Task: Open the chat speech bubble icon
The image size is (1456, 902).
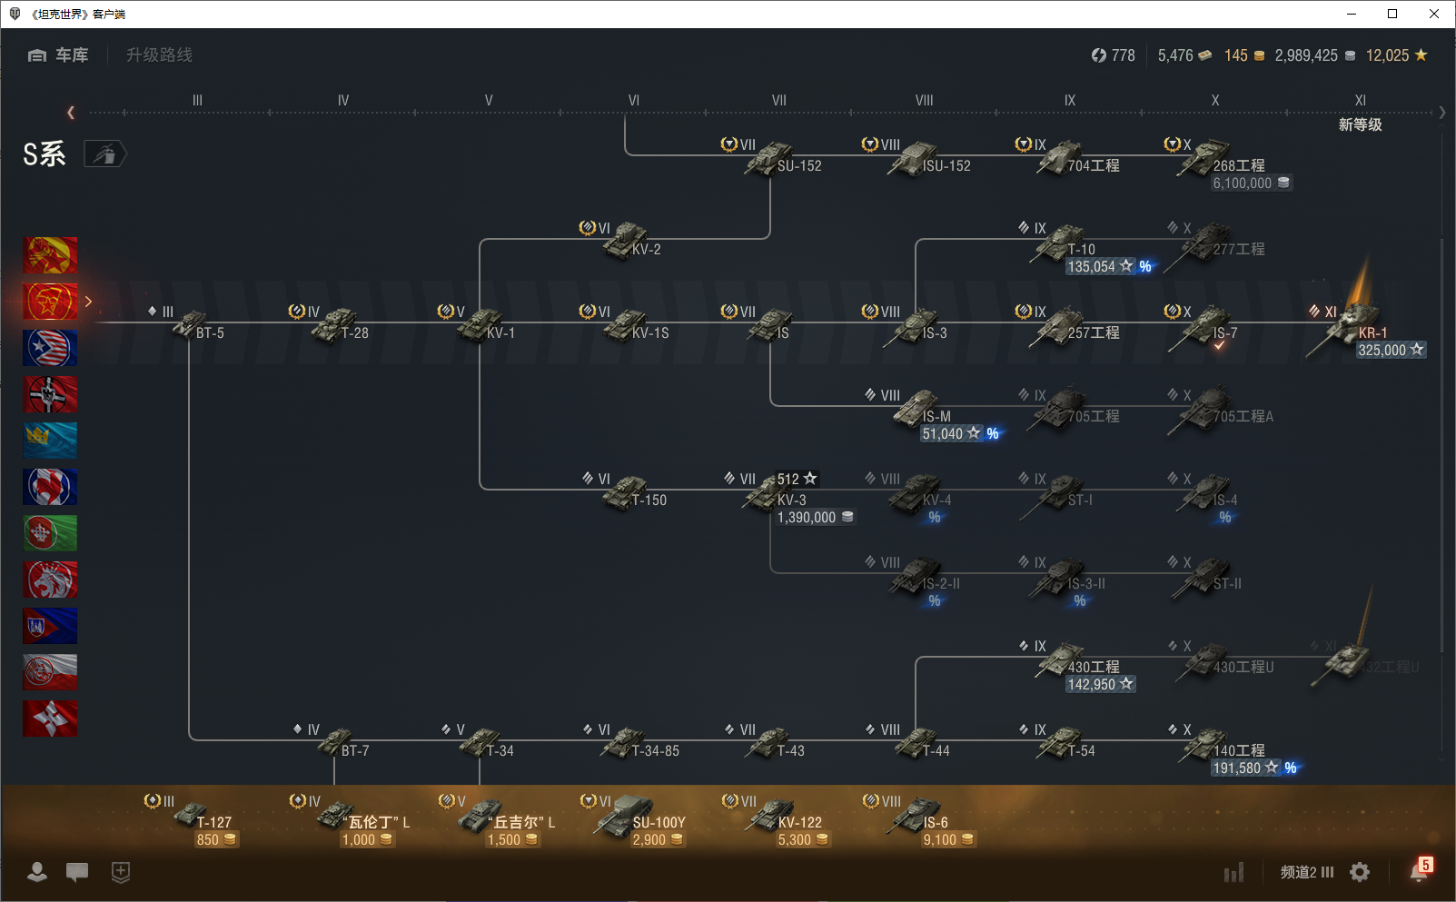Action: click(x=77, y=872)
